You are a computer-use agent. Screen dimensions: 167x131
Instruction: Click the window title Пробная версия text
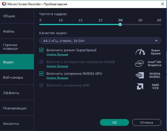(x=55, y=4)
